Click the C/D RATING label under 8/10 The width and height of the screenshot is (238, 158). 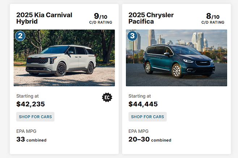(213, 22)
